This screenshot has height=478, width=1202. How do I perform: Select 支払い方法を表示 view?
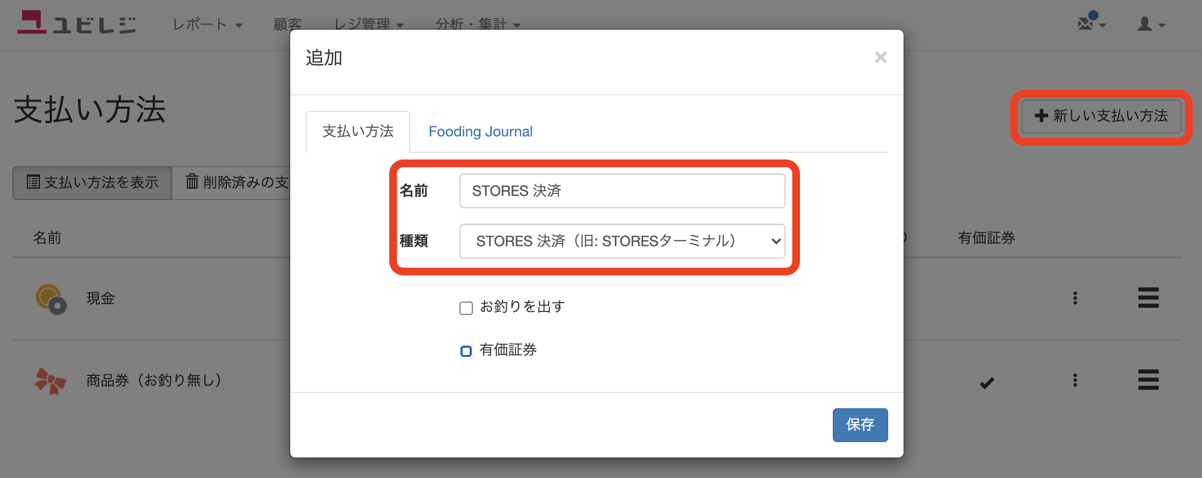[92, 183]
